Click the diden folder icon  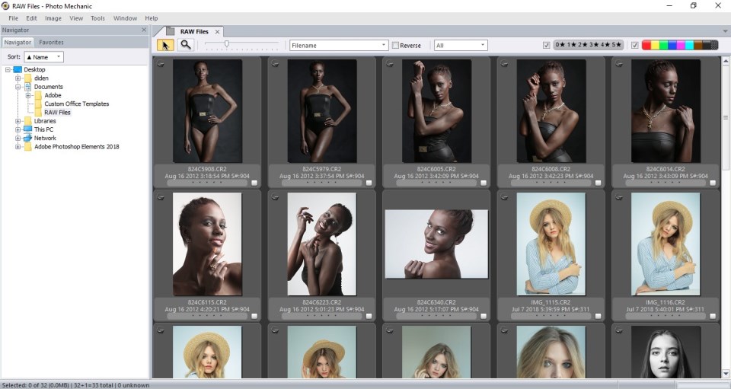click(28, 78)
